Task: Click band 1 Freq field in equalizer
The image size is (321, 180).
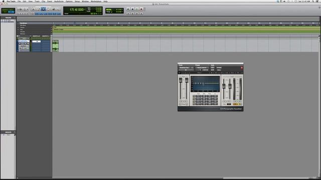Action: (x=210, y=96)
